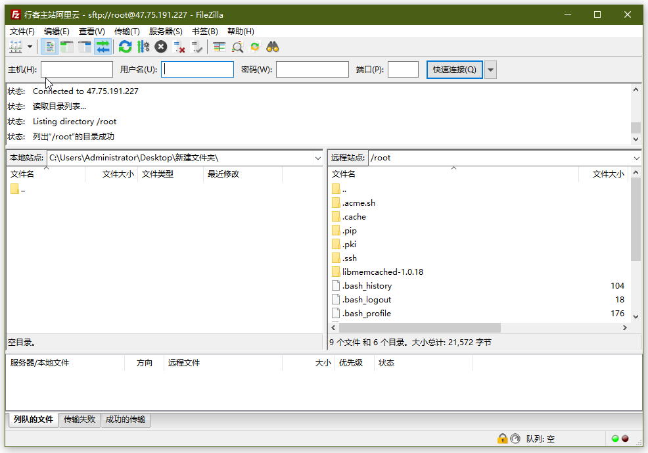The width and height of the screenshot is (648, 453).
Task: Open the 帮助(H) menu
Action: tap(241, 32)
